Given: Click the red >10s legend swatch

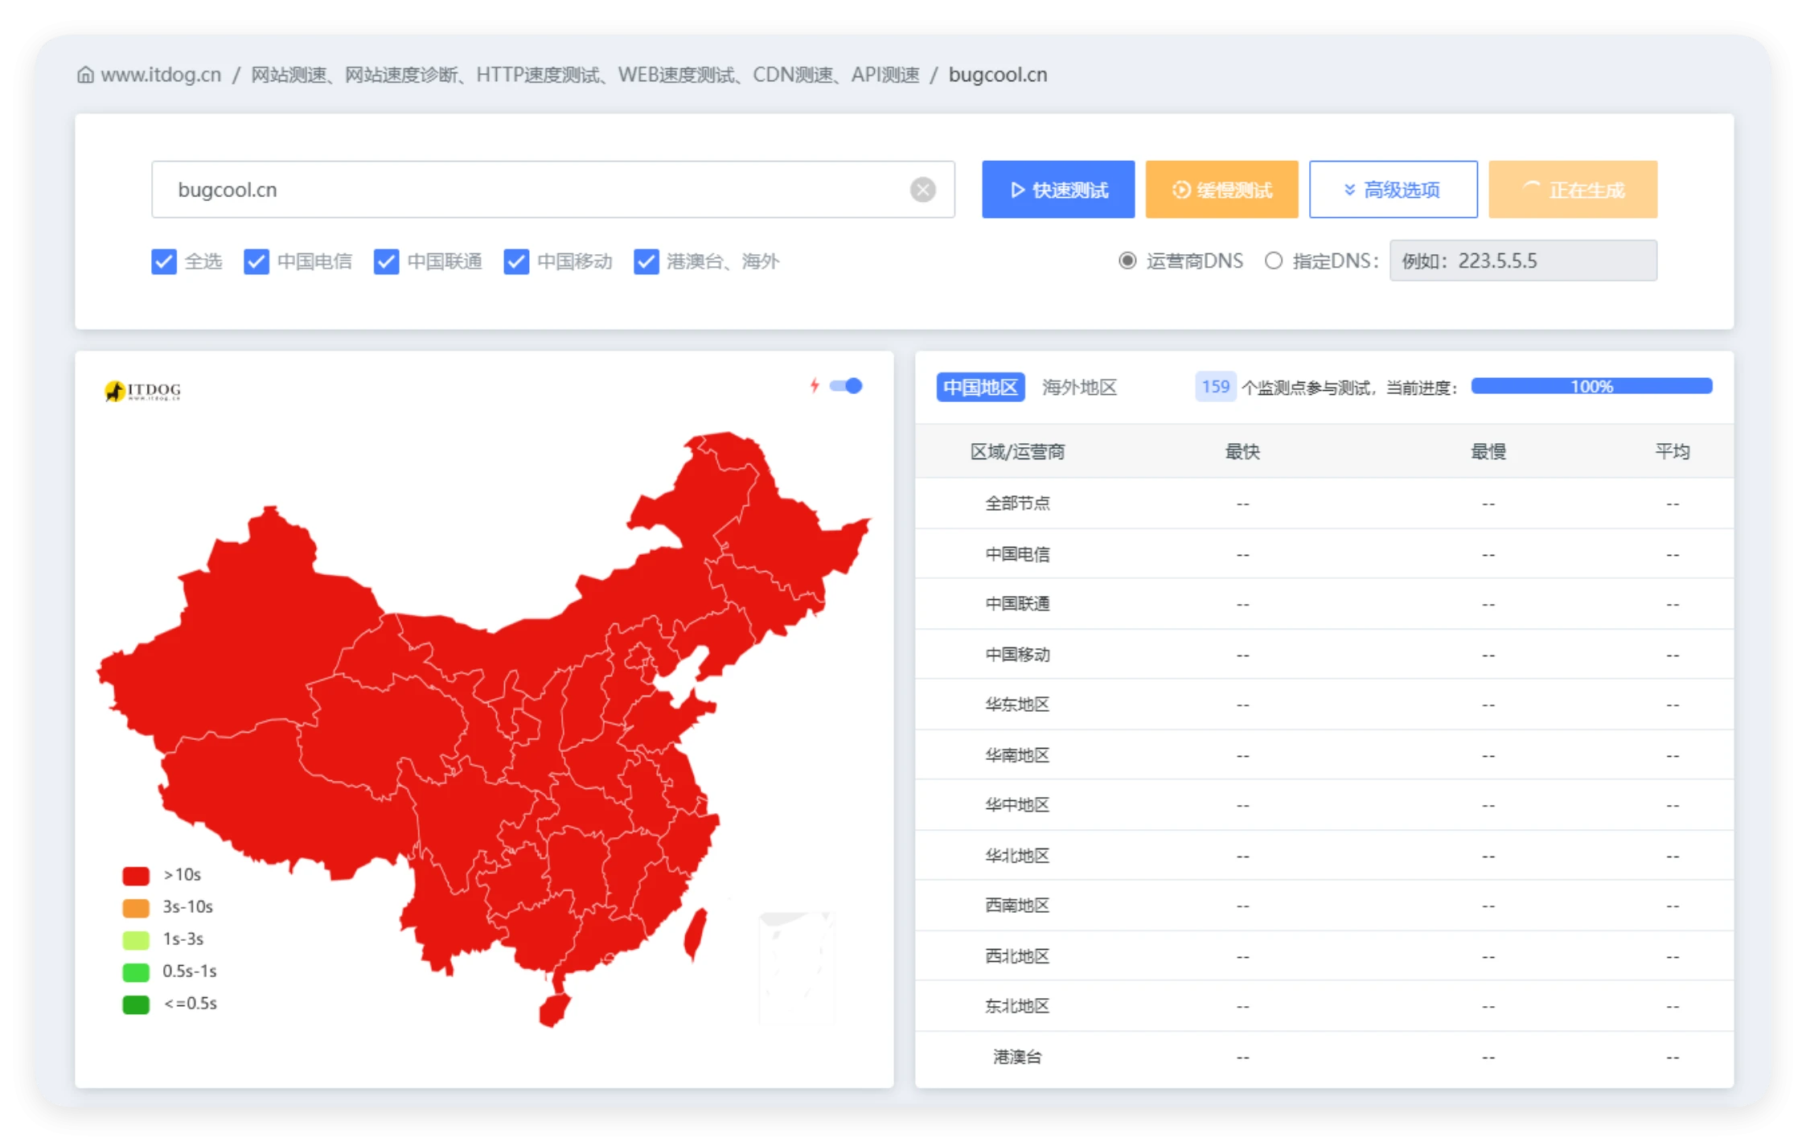Looking at the screenshot, I should pos(136,875).
